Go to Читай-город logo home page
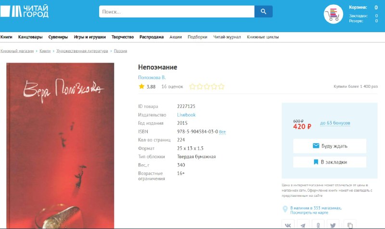Screen dimensions: 385x229 coord(25,11)
